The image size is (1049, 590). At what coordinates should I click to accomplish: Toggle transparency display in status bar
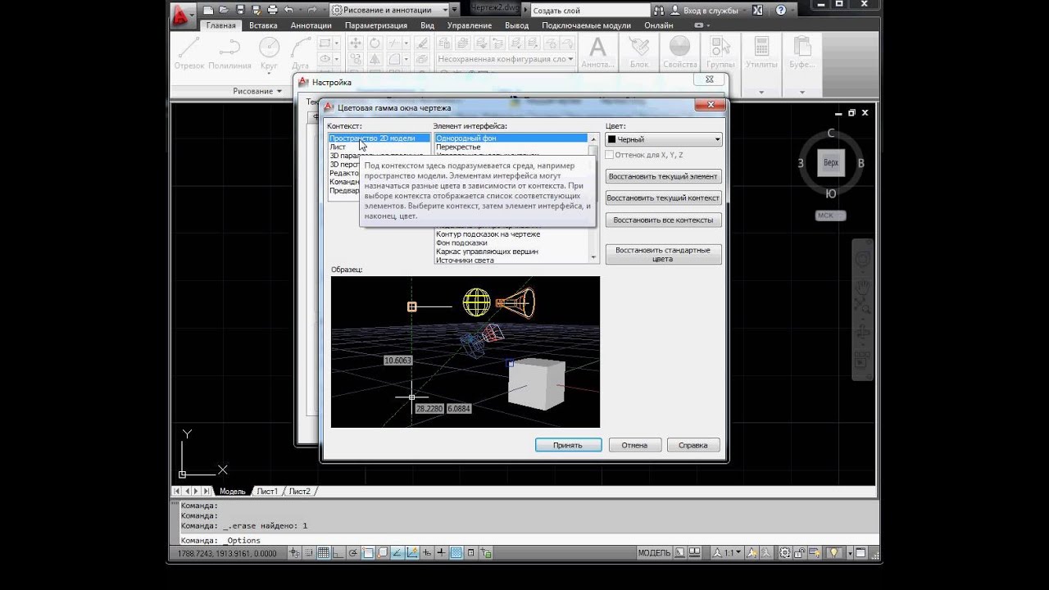point(456,553)
